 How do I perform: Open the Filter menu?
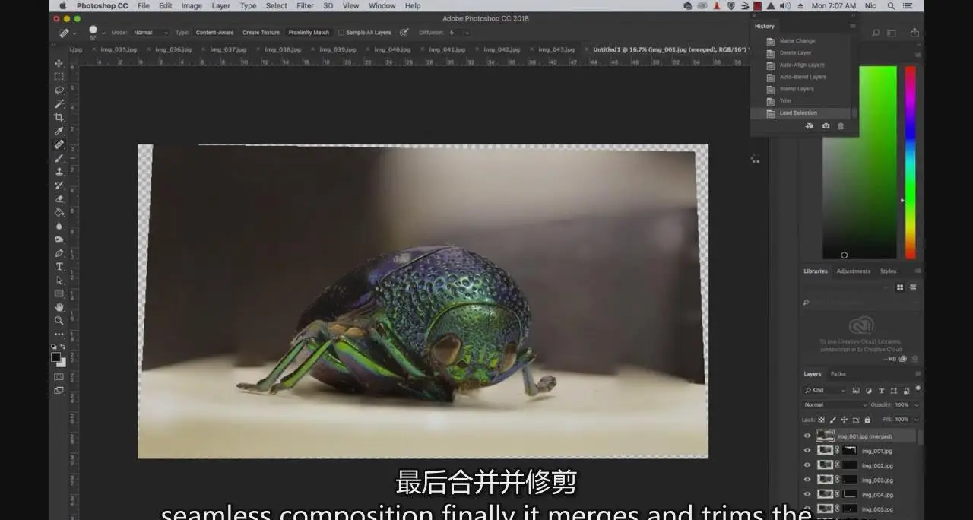tap(305, 5)
